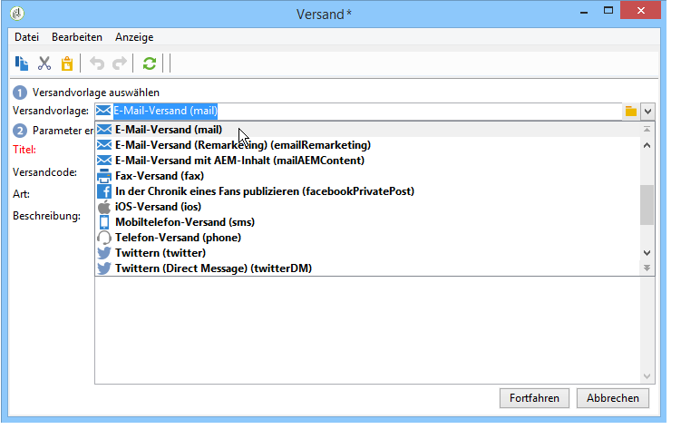
Task: Open the Datei menu
Action: click(x=26, y=37)
